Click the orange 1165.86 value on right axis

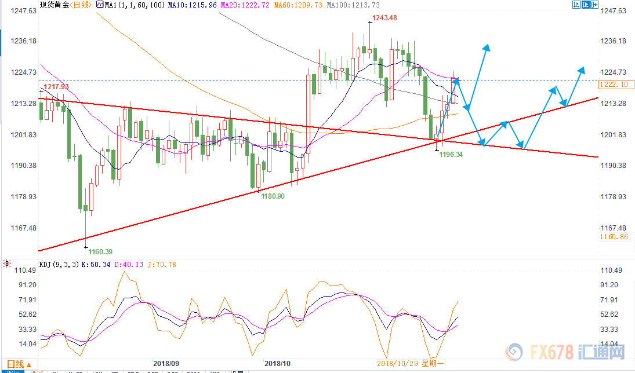click(615, 237)
